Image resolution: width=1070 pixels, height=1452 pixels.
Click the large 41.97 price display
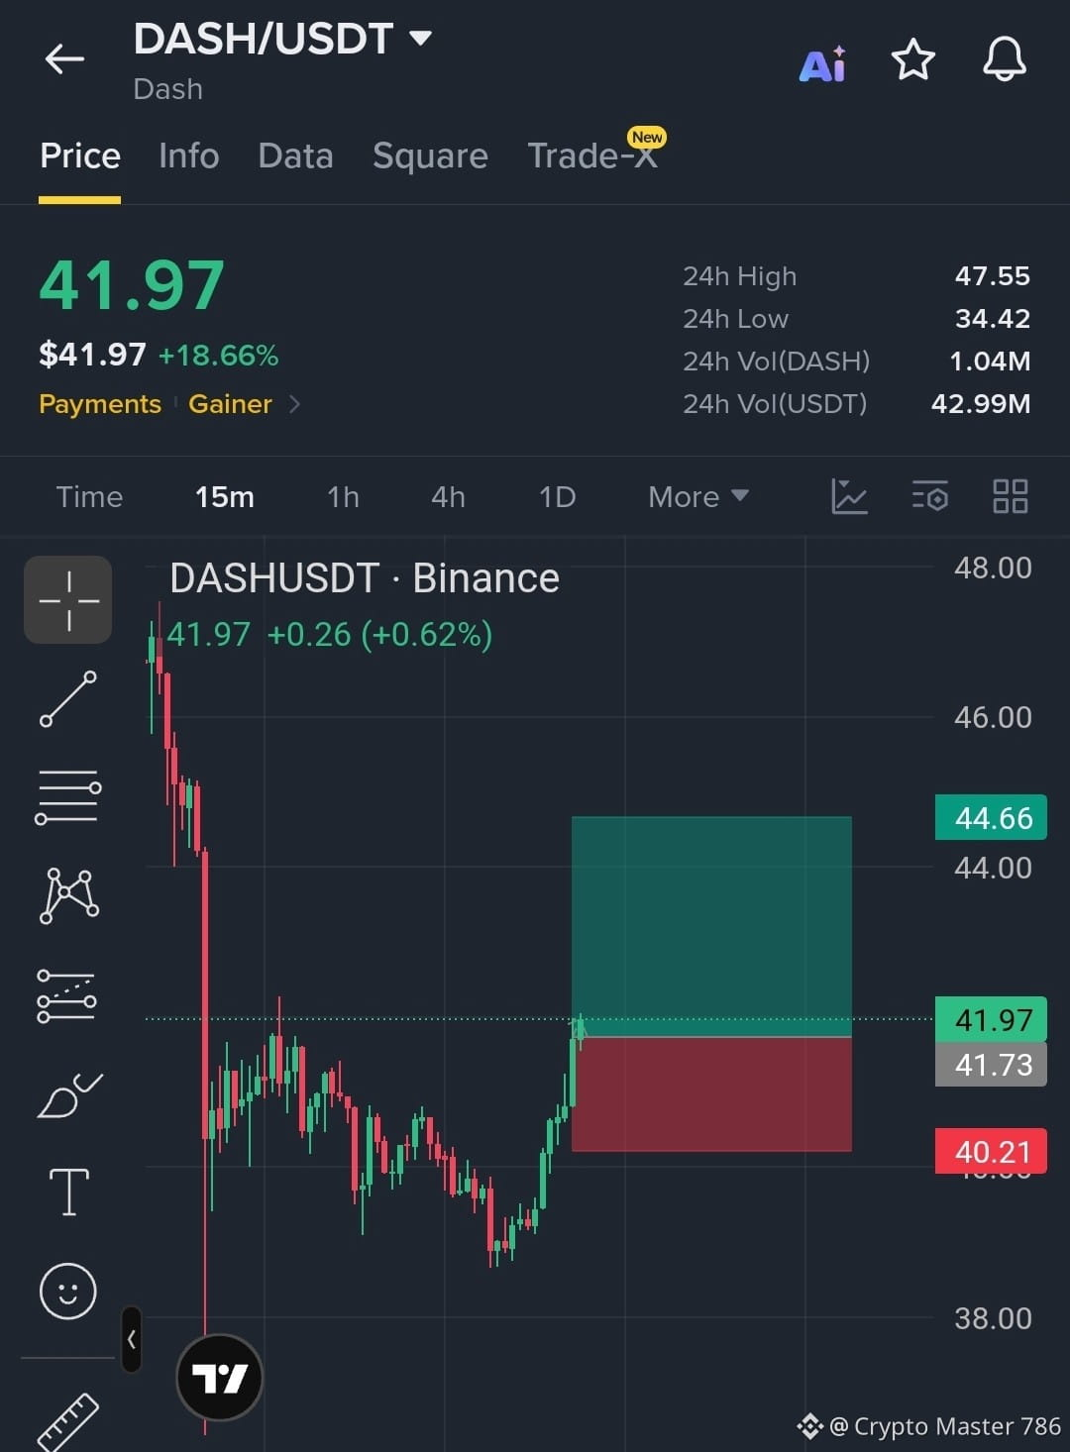point(132,285)
